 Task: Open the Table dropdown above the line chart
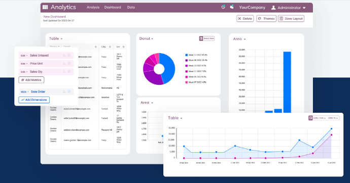[x=175, y=118]
